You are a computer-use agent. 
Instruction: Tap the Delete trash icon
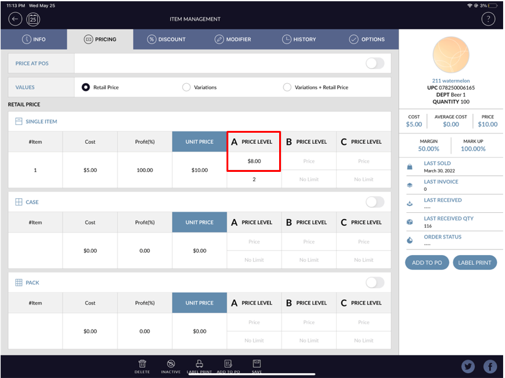(142, 364)
